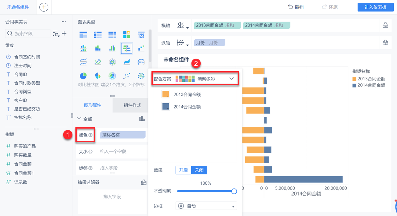This screenshot has height=216, width=397.
Task: Select the 123 KPI card chart type
Action: (x=141, y=35)
